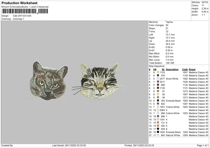The height and width of the screenshot is (148, 210).
Task: Click the Crème White swatch in stop 12
Action: [x=159, y=107]
